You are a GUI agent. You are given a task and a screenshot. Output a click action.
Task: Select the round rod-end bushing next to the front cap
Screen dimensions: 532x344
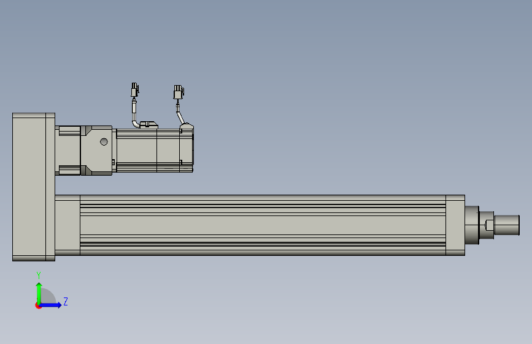(472, 225)
